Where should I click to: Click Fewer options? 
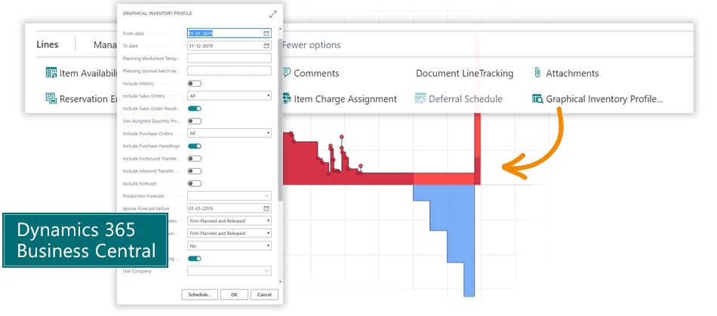click(x=311, y=45)
